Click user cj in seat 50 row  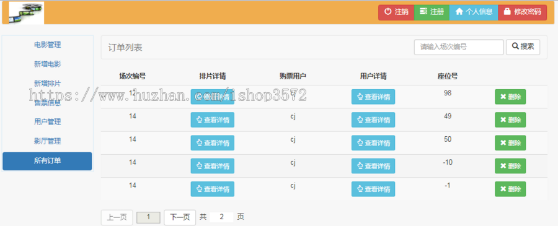293,139
